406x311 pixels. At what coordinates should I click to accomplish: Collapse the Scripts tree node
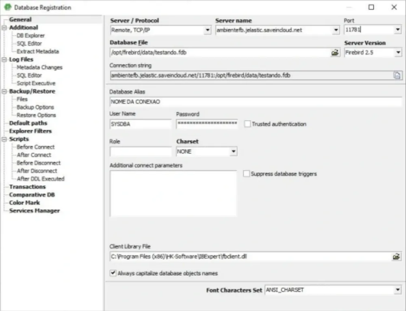pos(4,139)
